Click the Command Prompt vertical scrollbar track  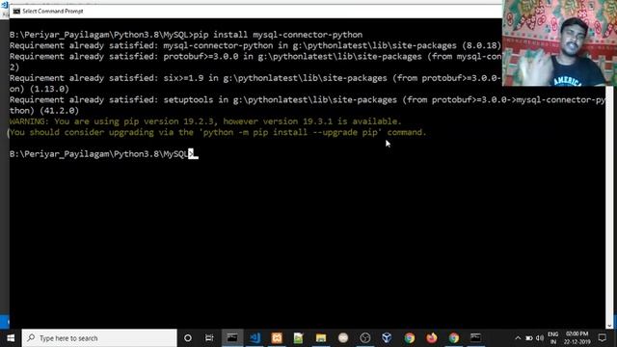coord(609,204)
